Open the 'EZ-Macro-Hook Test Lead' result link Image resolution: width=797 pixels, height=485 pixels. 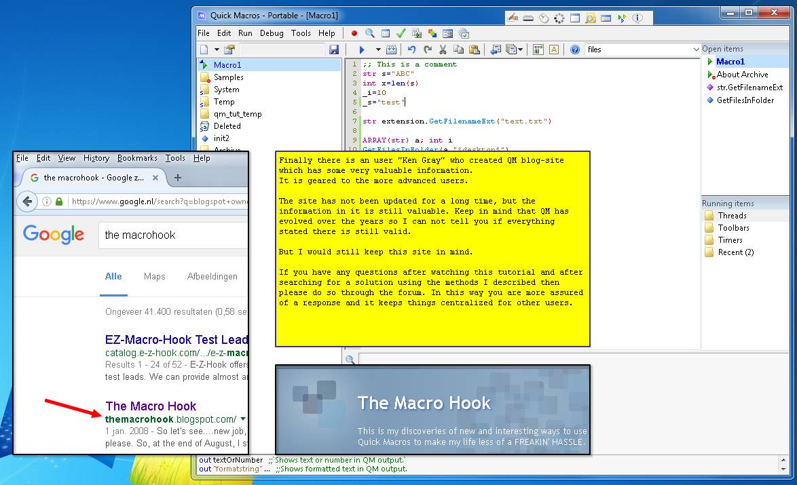coord(177,340)
